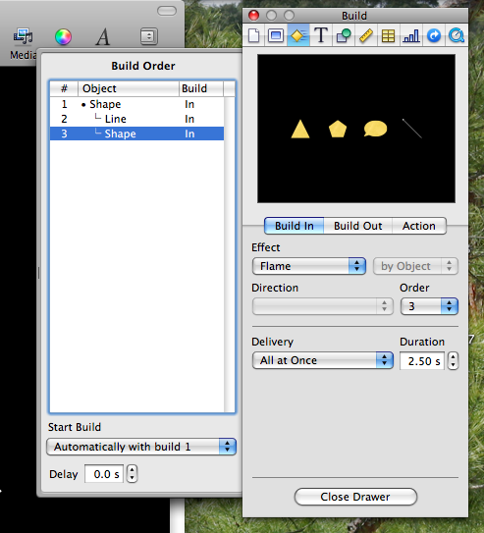Click the Duration 2.50 s field
The image size is (484, 533).
click(422, 360)
